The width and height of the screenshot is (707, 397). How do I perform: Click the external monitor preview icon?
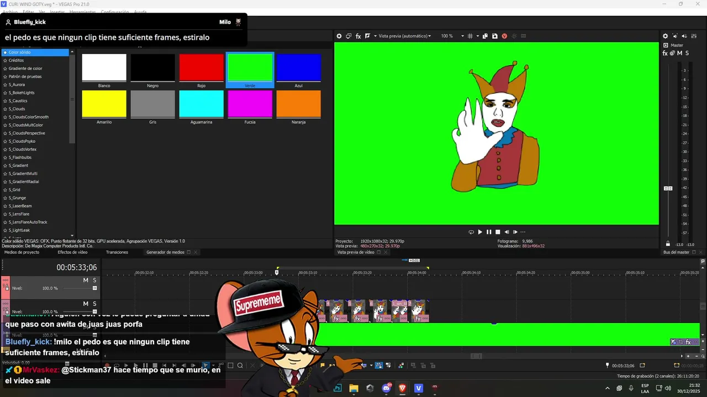point(349,36)
